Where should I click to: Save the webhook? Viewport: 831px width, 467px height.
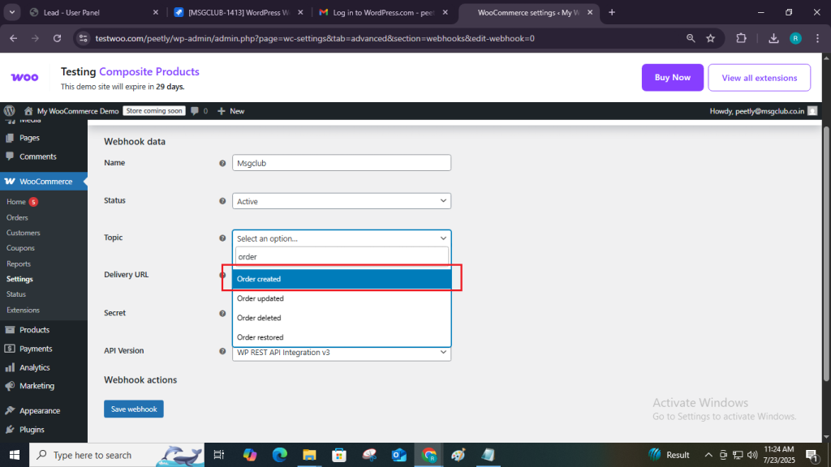tap(134, 409)
